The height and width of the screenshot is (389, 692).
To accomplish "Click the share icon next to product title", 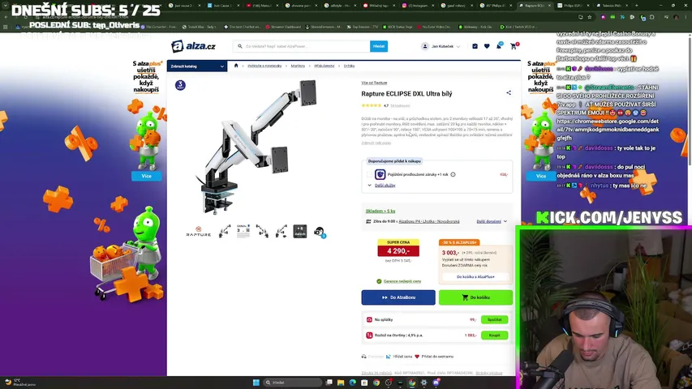I will click(x=509, y=92).
